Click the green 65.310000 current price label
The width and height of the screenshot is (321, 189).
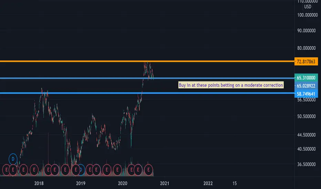click(306, 78)
